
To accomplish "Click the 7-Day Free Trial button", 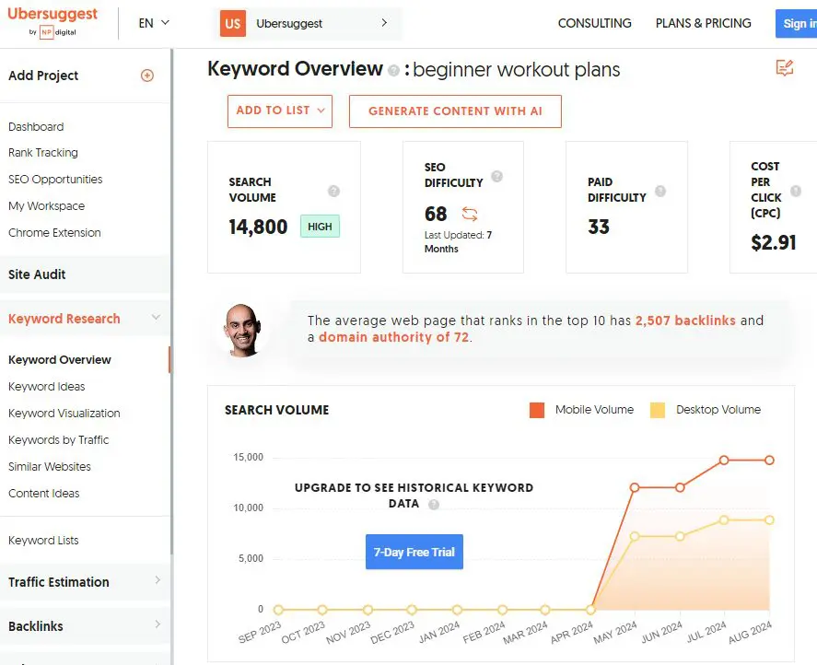I will click(414, 552).
